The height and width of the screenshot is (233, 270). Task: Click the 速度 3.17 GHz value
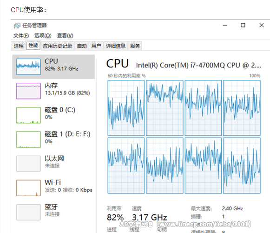150,218
